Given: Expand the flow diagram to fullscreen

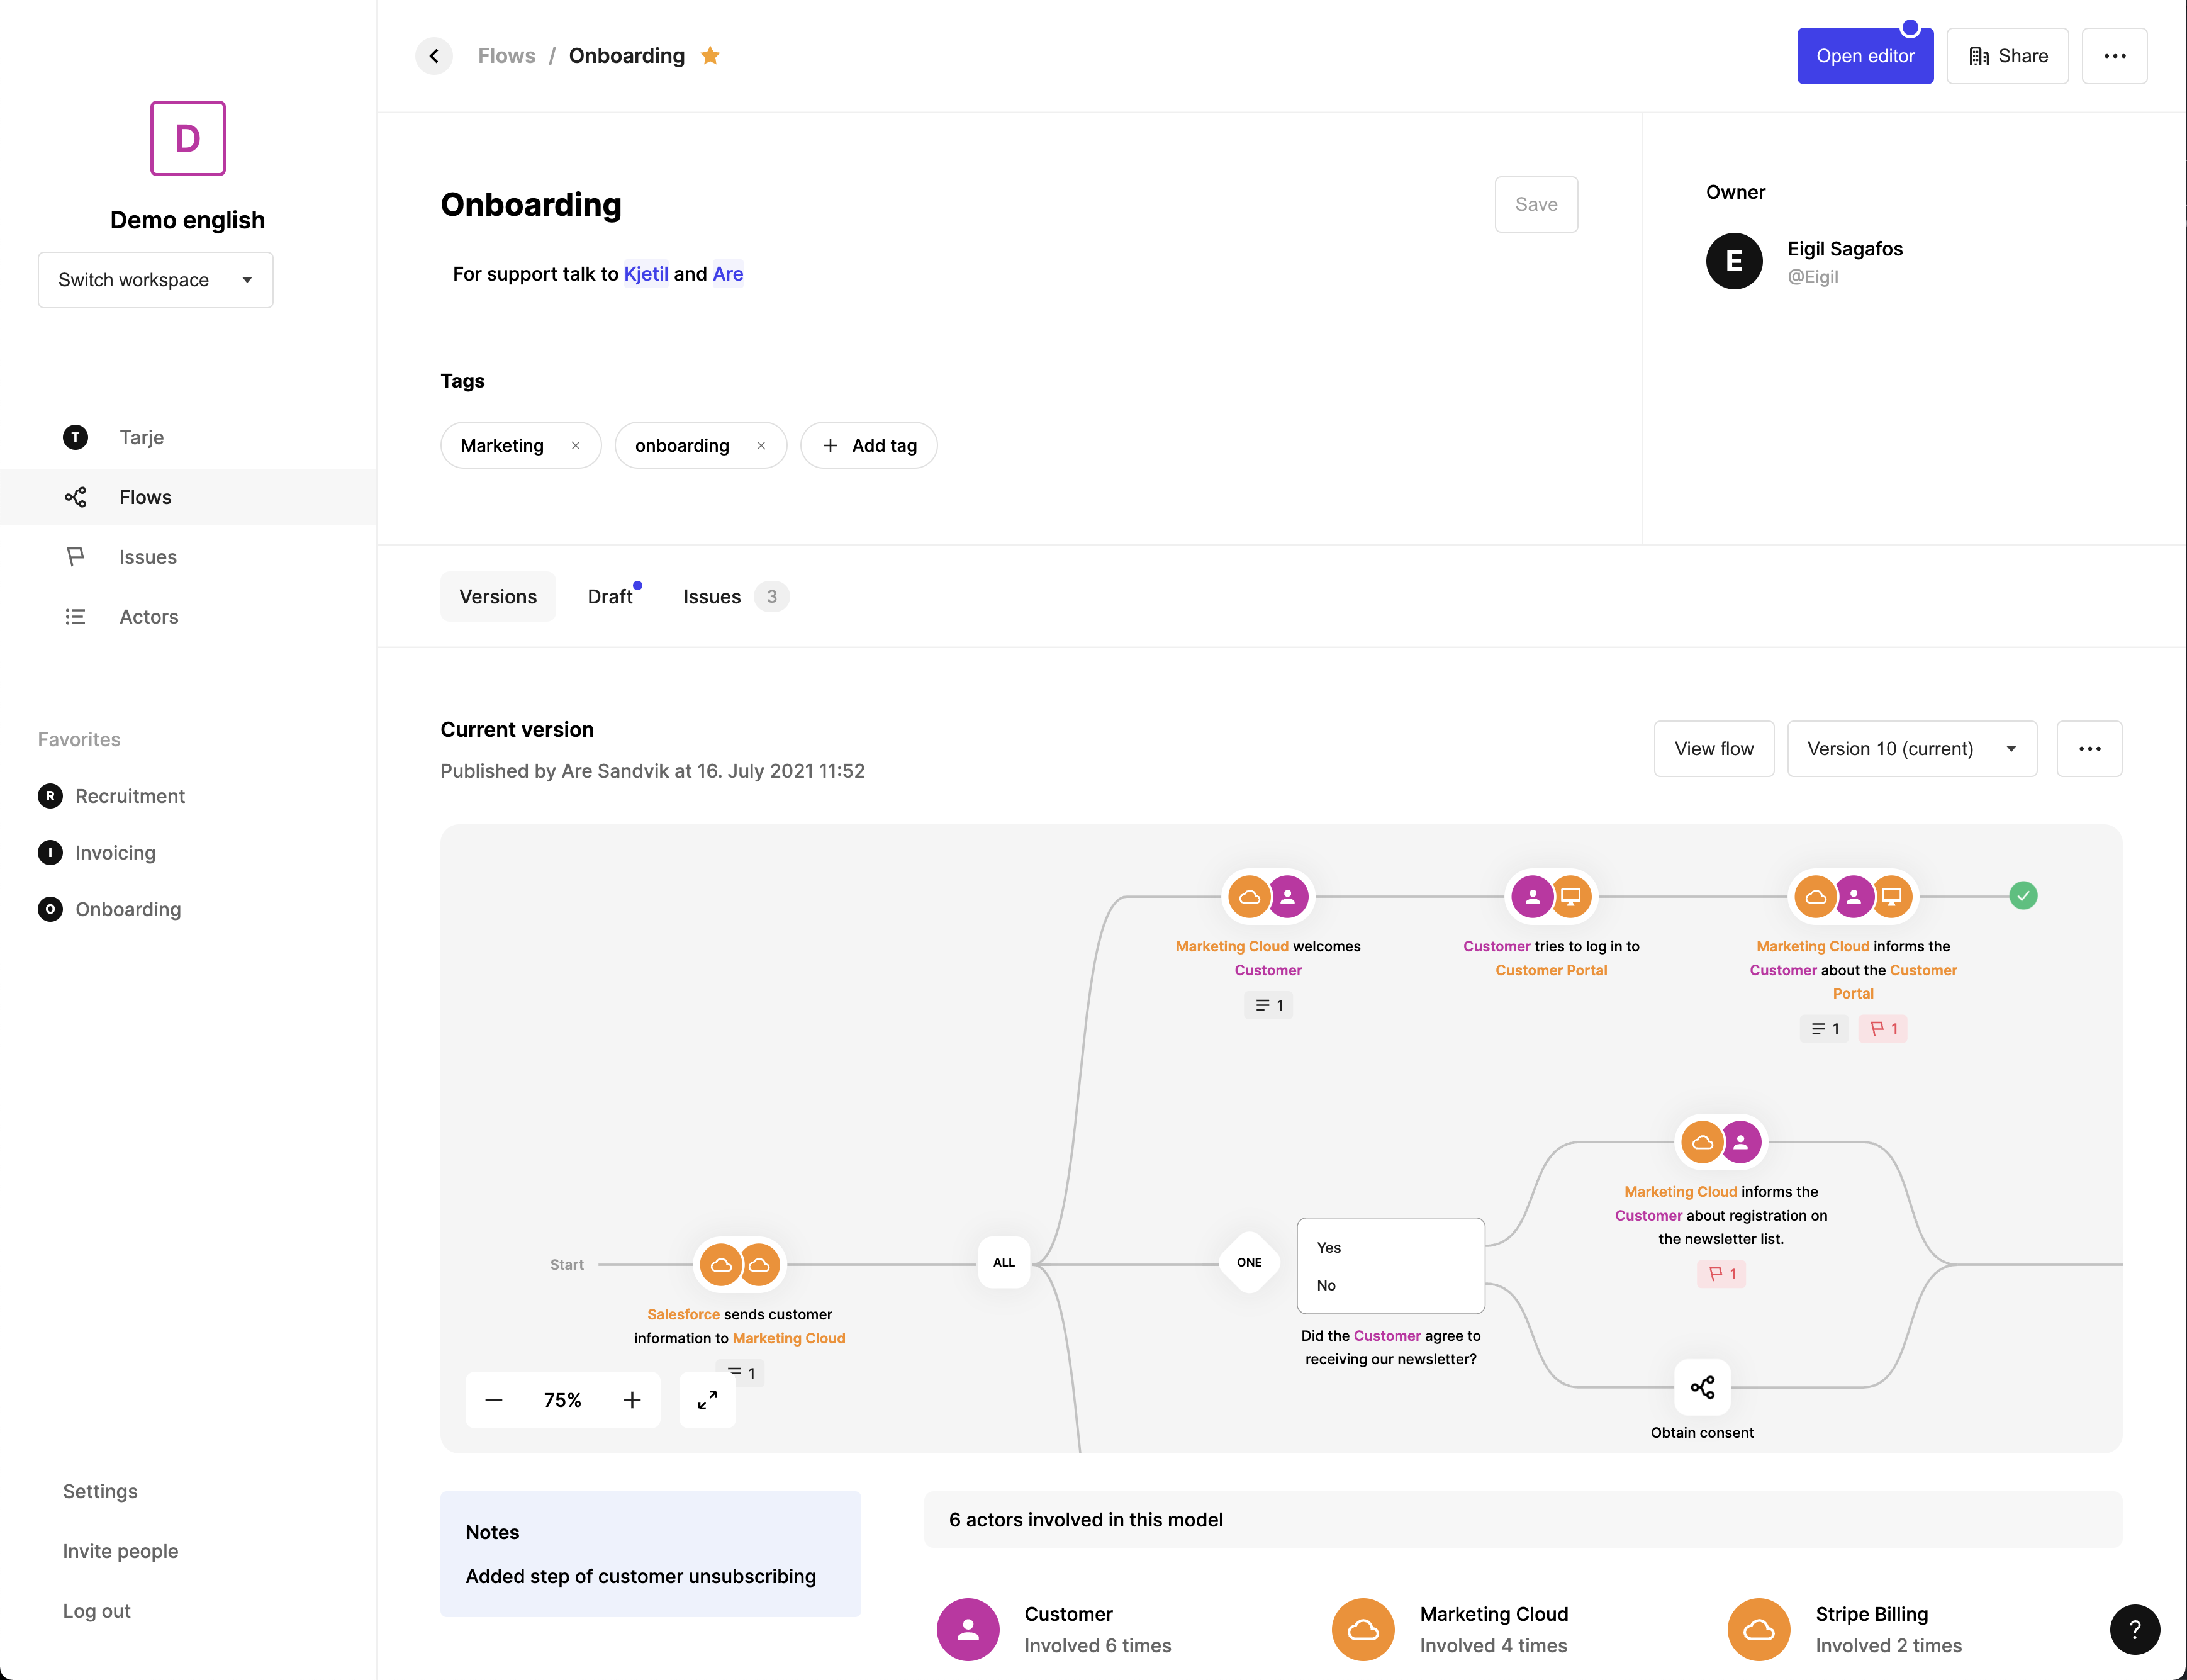Looking at the screenshot, I should [707, 1399].
